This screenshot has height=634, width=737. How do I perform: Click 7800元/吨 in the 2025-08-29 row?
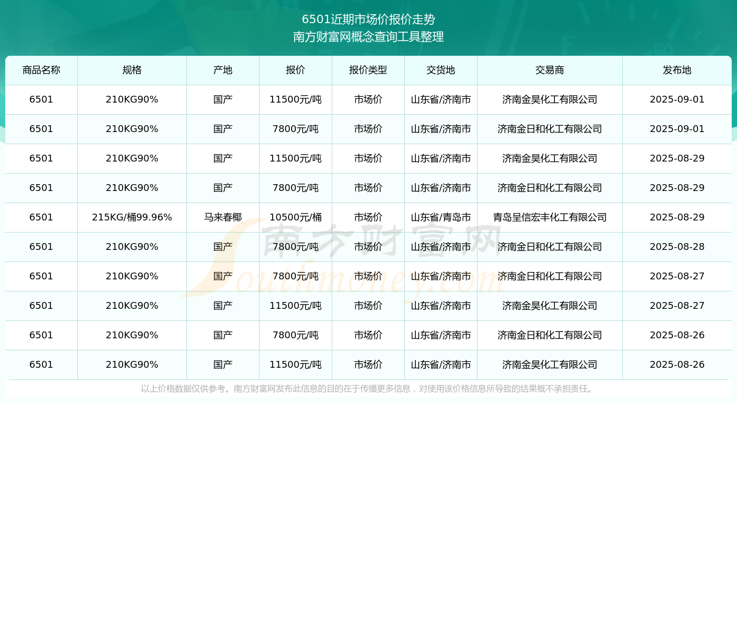[296, 188]
